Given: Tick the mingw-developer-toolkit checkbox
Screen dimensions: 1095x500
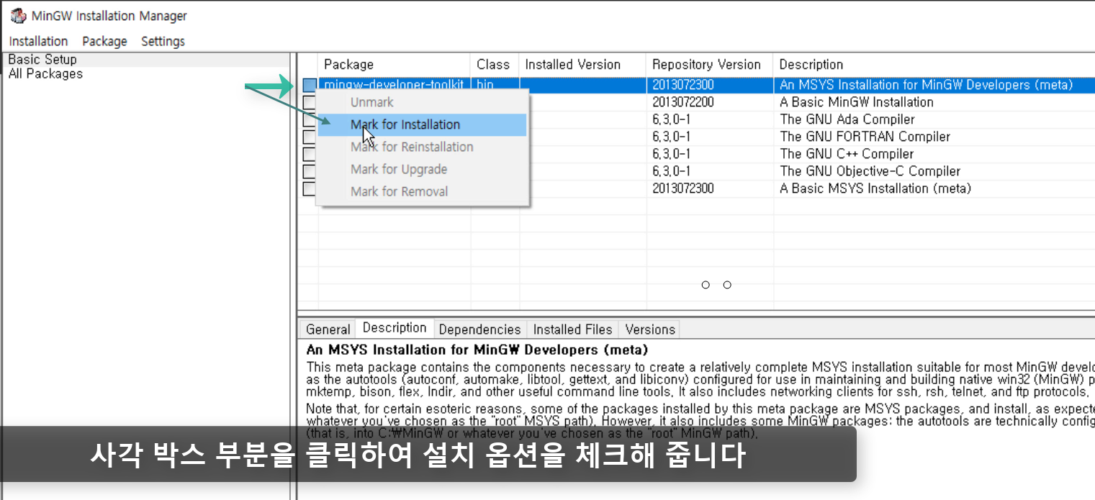Looking at the screenshot, I should [x=309, y=85].
